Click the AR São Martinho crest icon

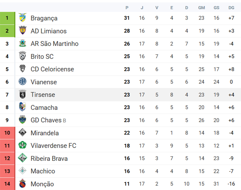[22, 44]
